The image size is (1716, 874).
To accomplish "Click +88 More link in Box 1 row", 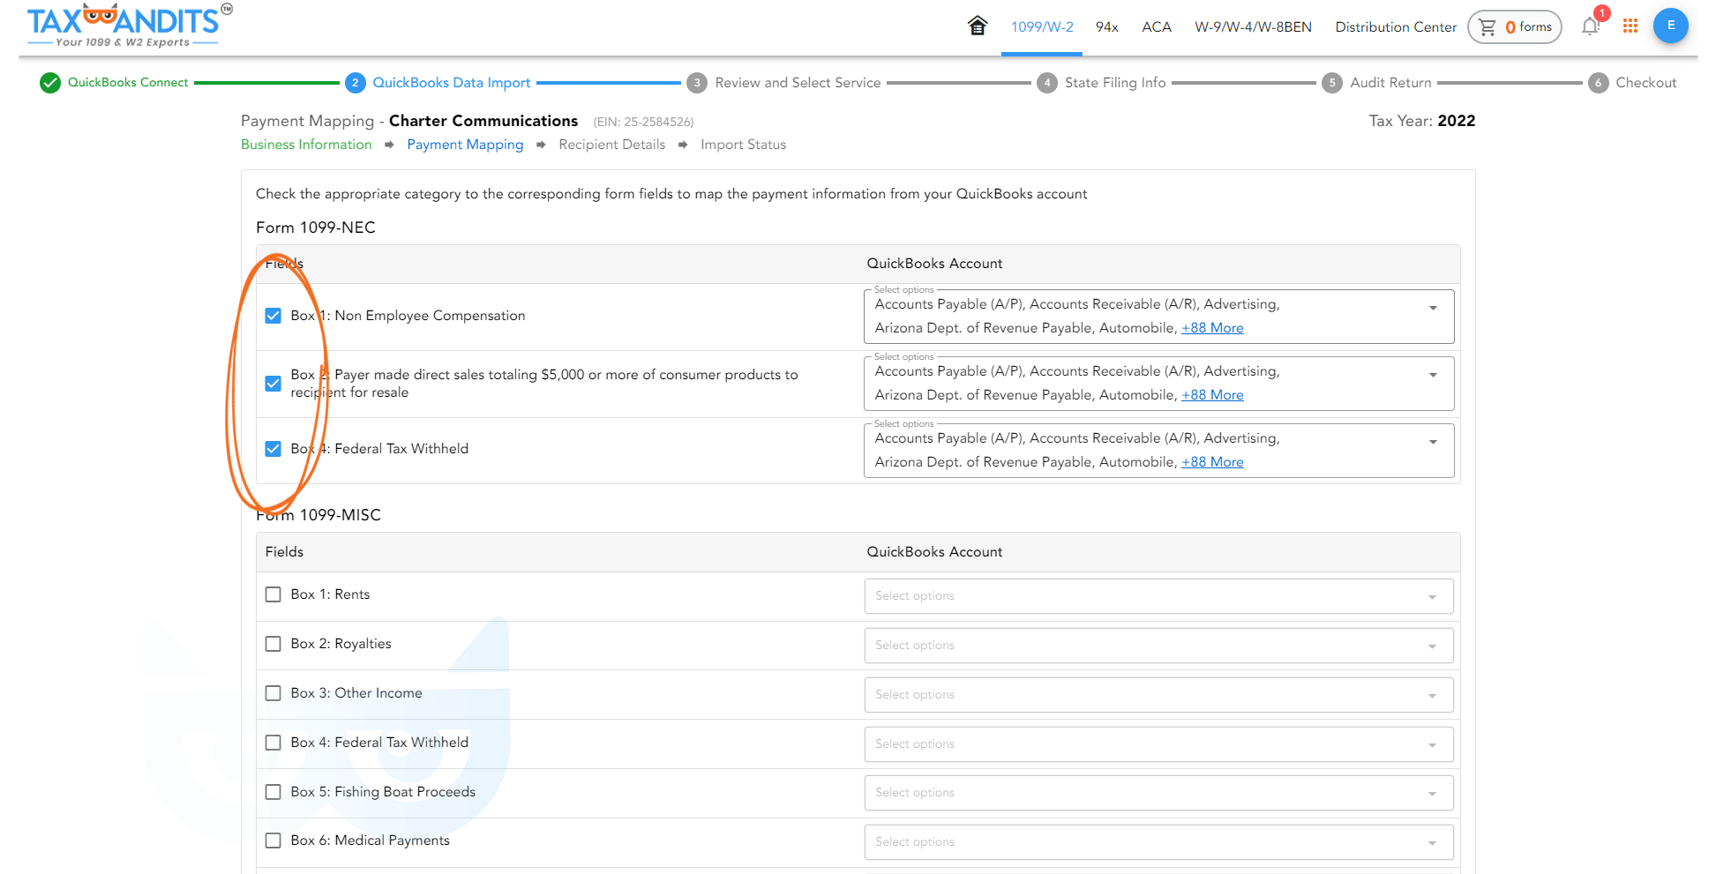I will click(1212, 328).
